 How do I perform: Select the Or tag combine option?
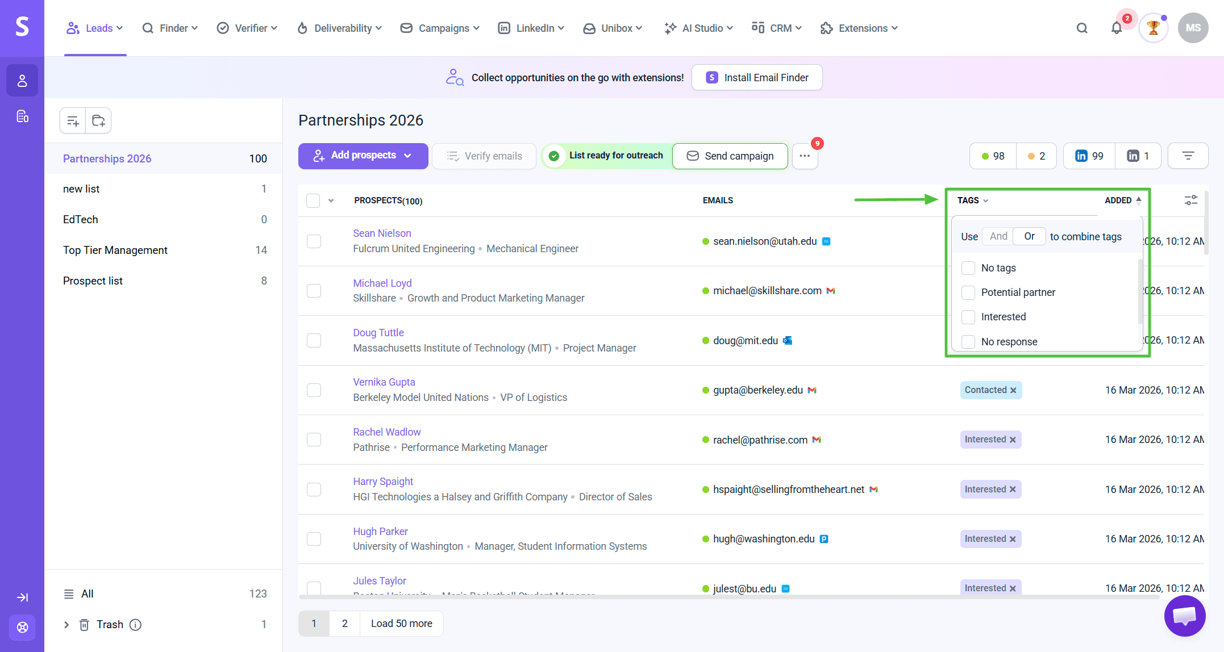coord(1029,236)
